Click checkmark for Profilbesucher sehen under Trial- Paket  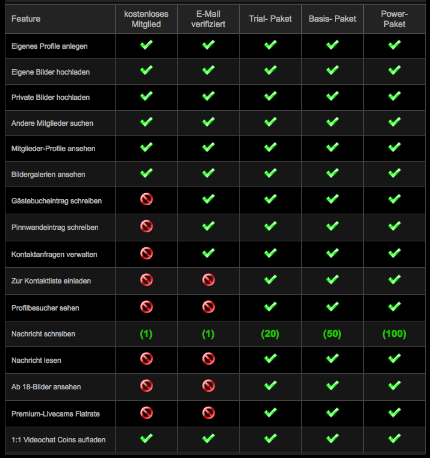click(270, 307)
